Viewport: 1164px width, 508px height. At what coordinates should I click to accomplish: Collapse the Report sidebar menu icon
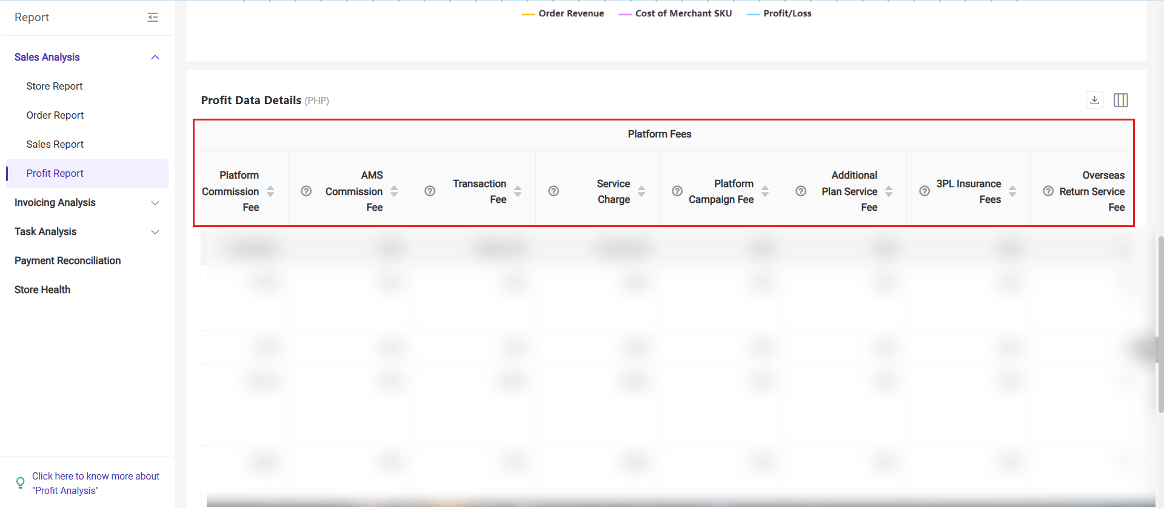pos(153,18)
